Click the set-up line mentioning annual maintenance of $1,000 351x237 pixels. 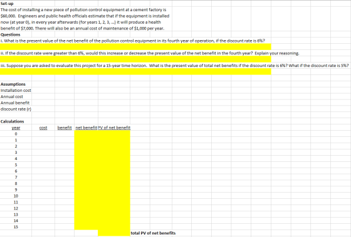[82, 29]
